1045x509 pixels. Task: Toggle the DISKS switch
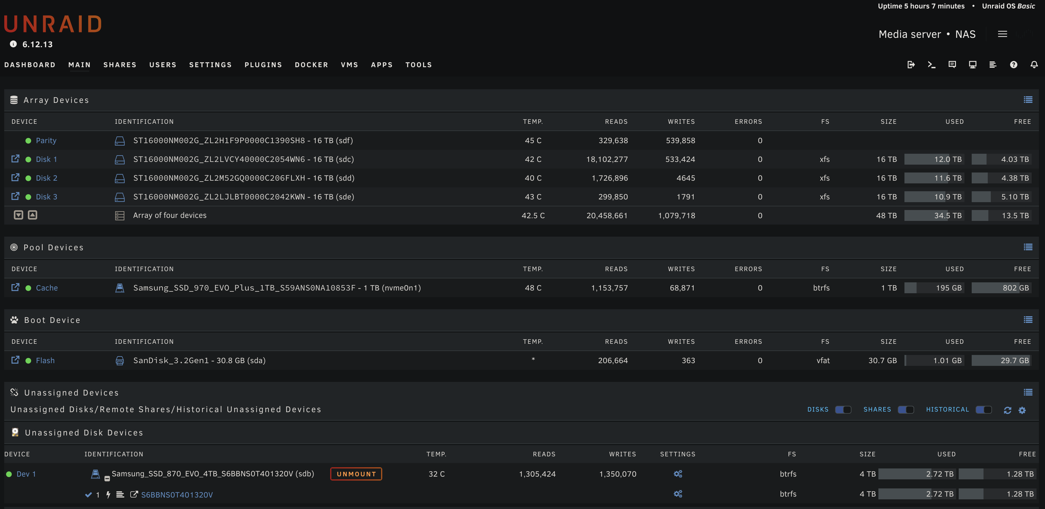coord(843,410)
